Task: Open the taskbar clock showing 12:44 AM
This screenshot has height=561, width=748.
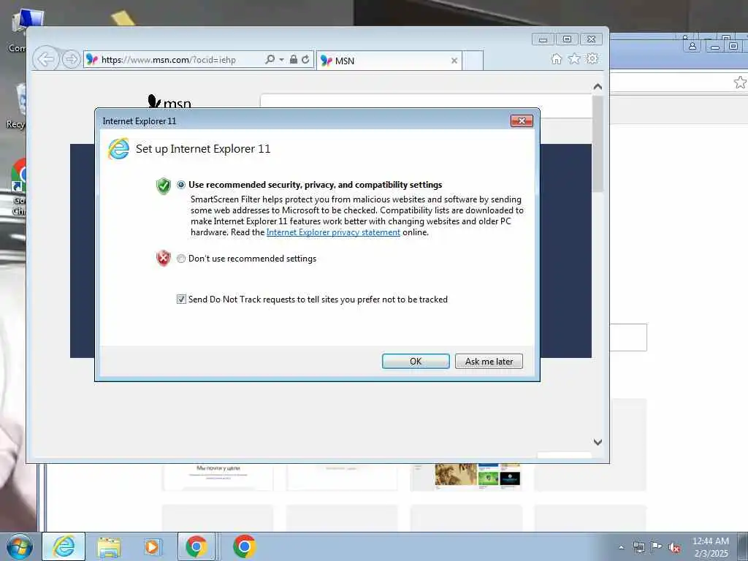Action: click(711, 547)
